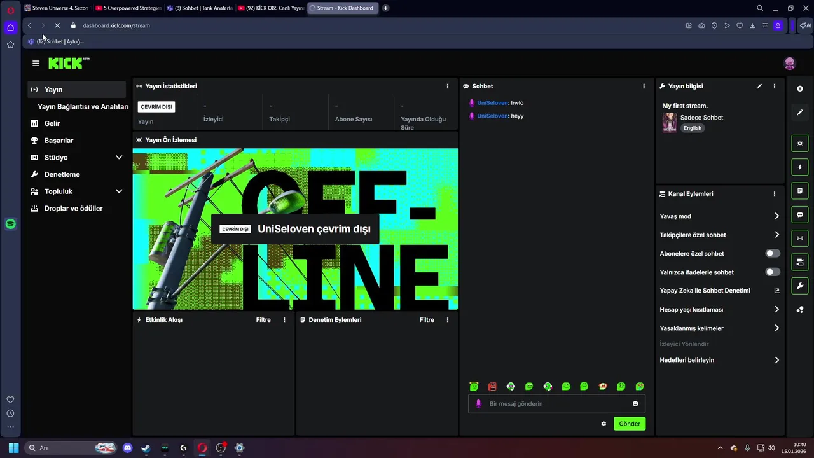Screen dimensions: 814x458
Task: Open the hamburger menu next to Kick logo
Action: pyautogui.click(x=36, y=63)
